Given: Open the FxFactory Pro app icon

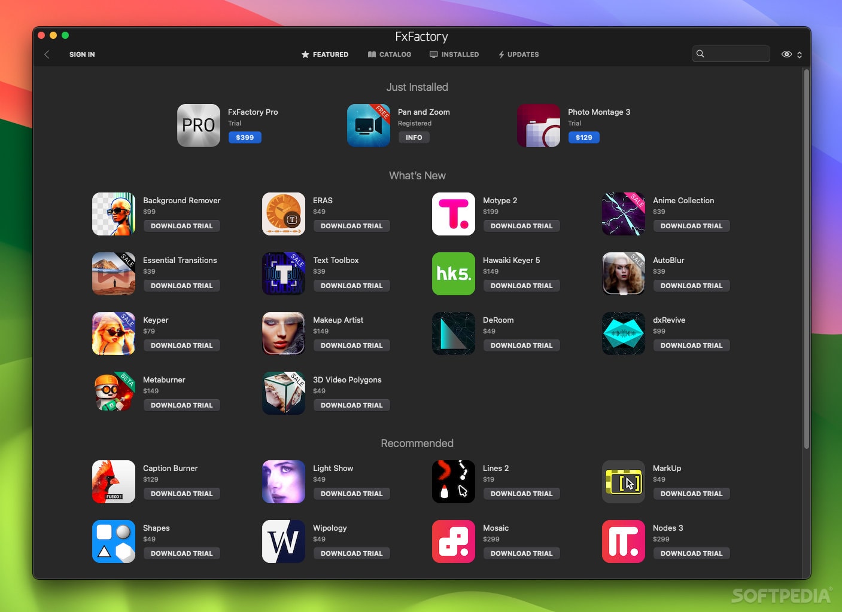Looking at the screenshot, I should click(199, 126).
